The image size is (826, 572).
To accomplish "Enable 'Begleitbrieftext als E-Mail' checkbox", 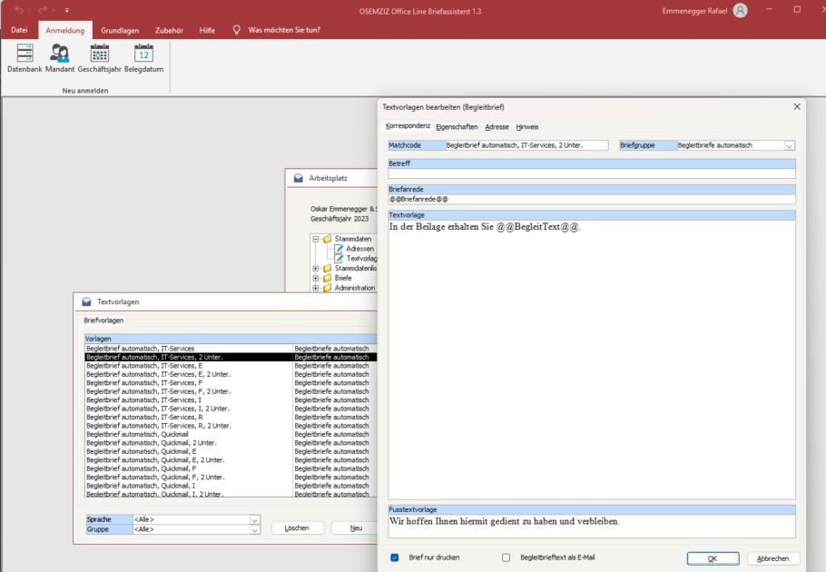I will click(x=506, y=557).
